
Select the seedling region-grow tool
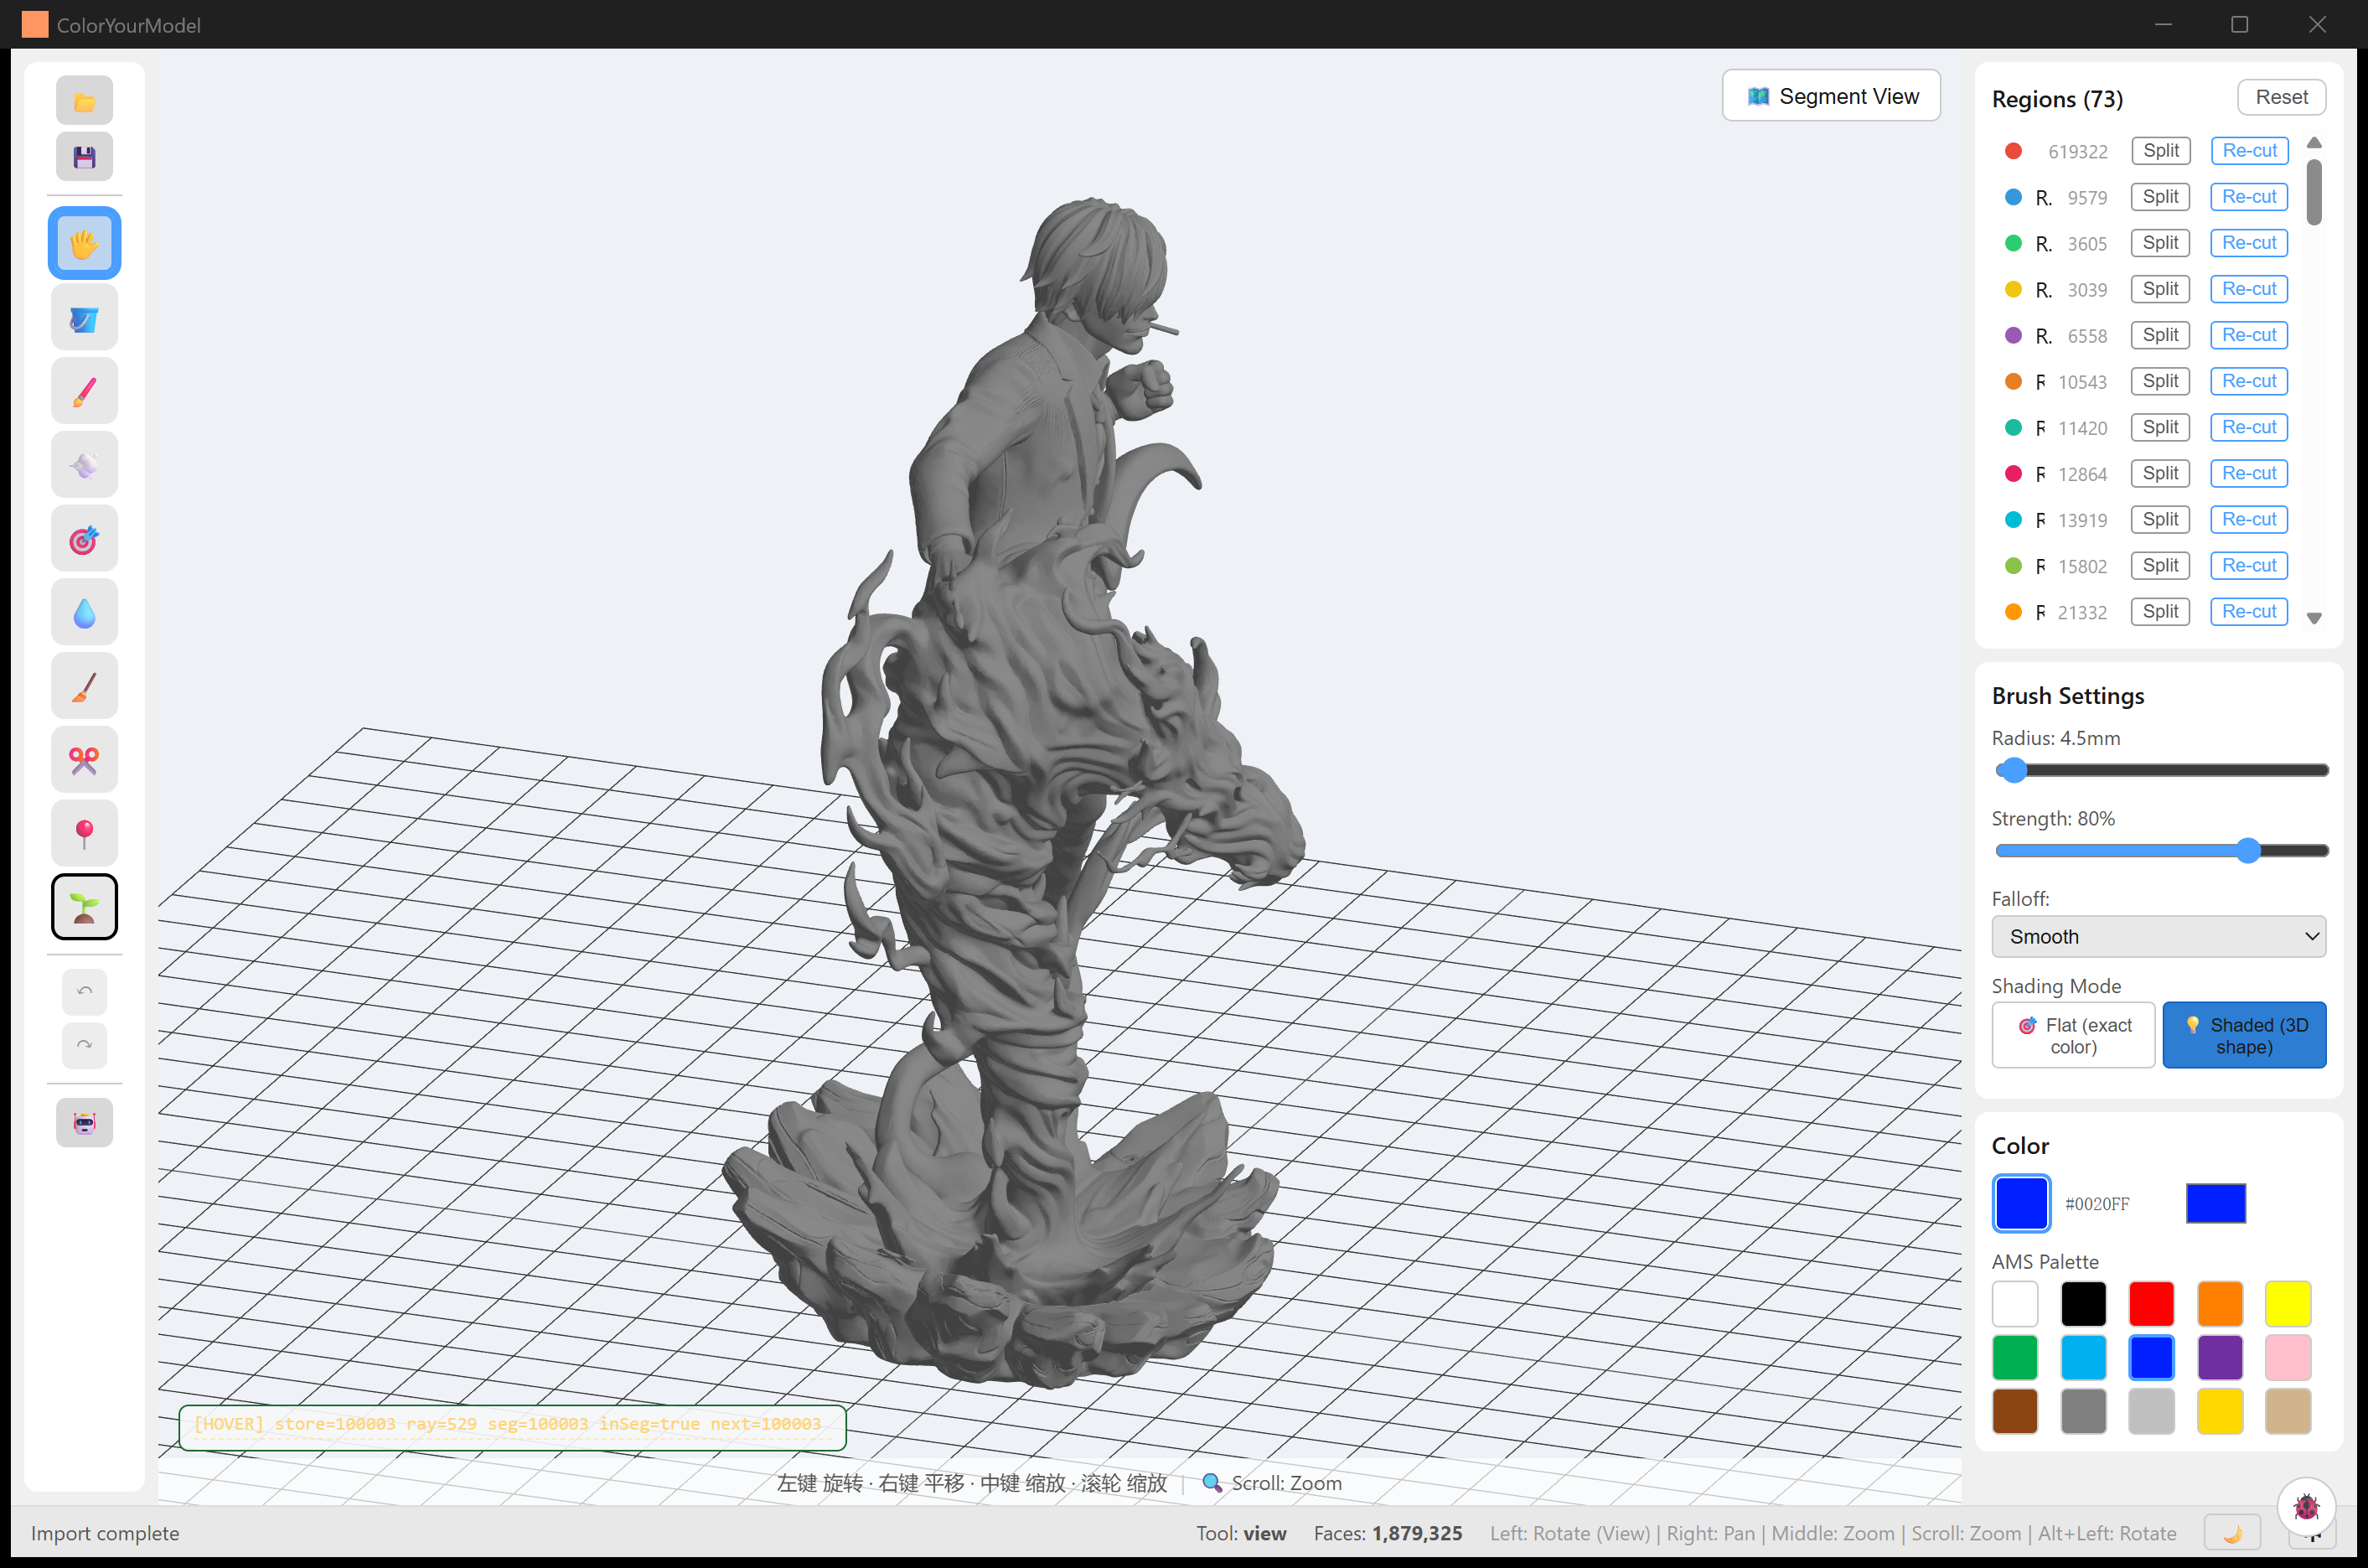[x=84, y=907]
